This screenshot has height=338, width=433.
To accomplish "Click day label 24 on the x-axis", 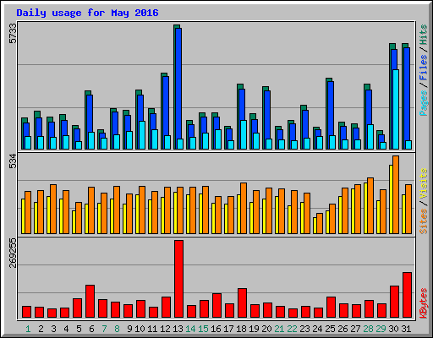I will pyautogui.click(x=317, y=329).
